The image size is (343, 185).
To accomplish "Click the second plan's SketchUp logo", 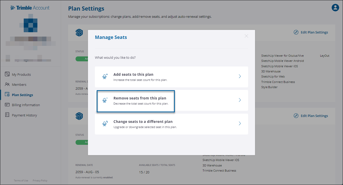I will pos(79,116).
